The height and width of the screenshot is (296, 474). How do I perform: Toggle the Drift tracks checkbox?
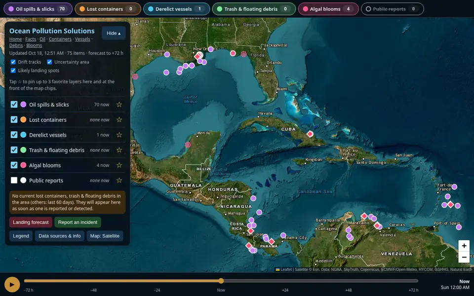coord(13,62)
